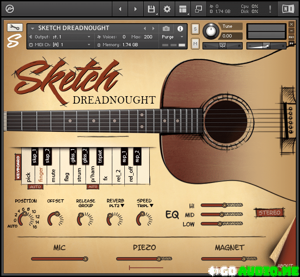Select the mute articulation key

[x=53, y=175]
